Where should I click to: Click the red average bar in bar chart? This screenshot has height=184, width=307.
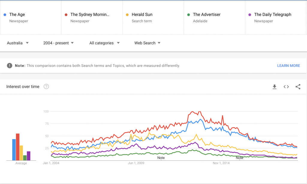click(x=18, y=147)
